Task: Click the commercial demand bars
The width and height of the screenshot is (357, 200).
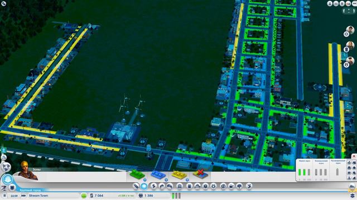Action: coord(321,172)
